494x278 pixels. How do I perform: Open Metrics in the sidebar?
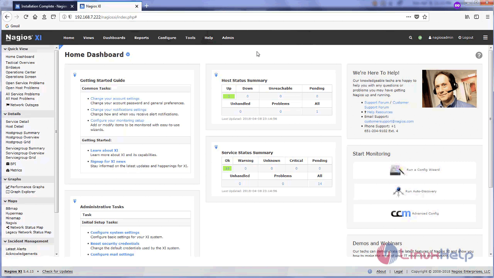click(x=14, y=170)
